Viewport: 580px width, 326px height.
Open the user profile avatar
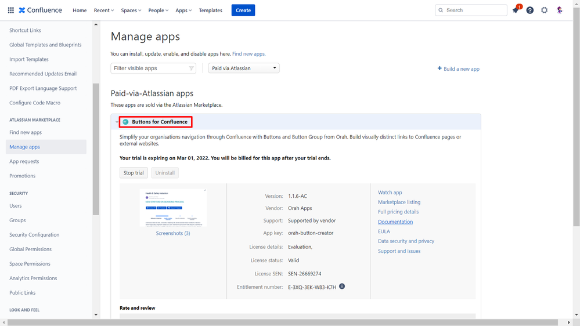coord(560,10)
